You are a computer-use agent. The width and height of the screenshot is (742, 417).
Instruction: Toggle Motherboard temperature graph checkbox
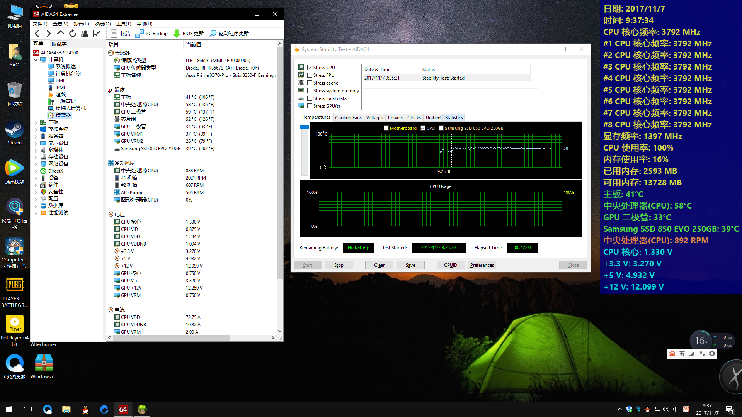(386, 128)
